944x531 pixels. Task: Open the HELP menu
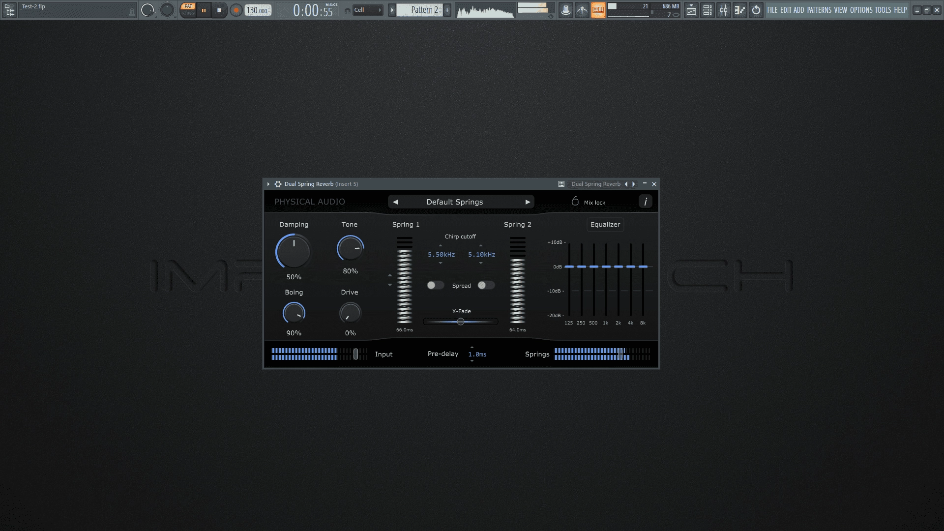click(x=900, y=10)
